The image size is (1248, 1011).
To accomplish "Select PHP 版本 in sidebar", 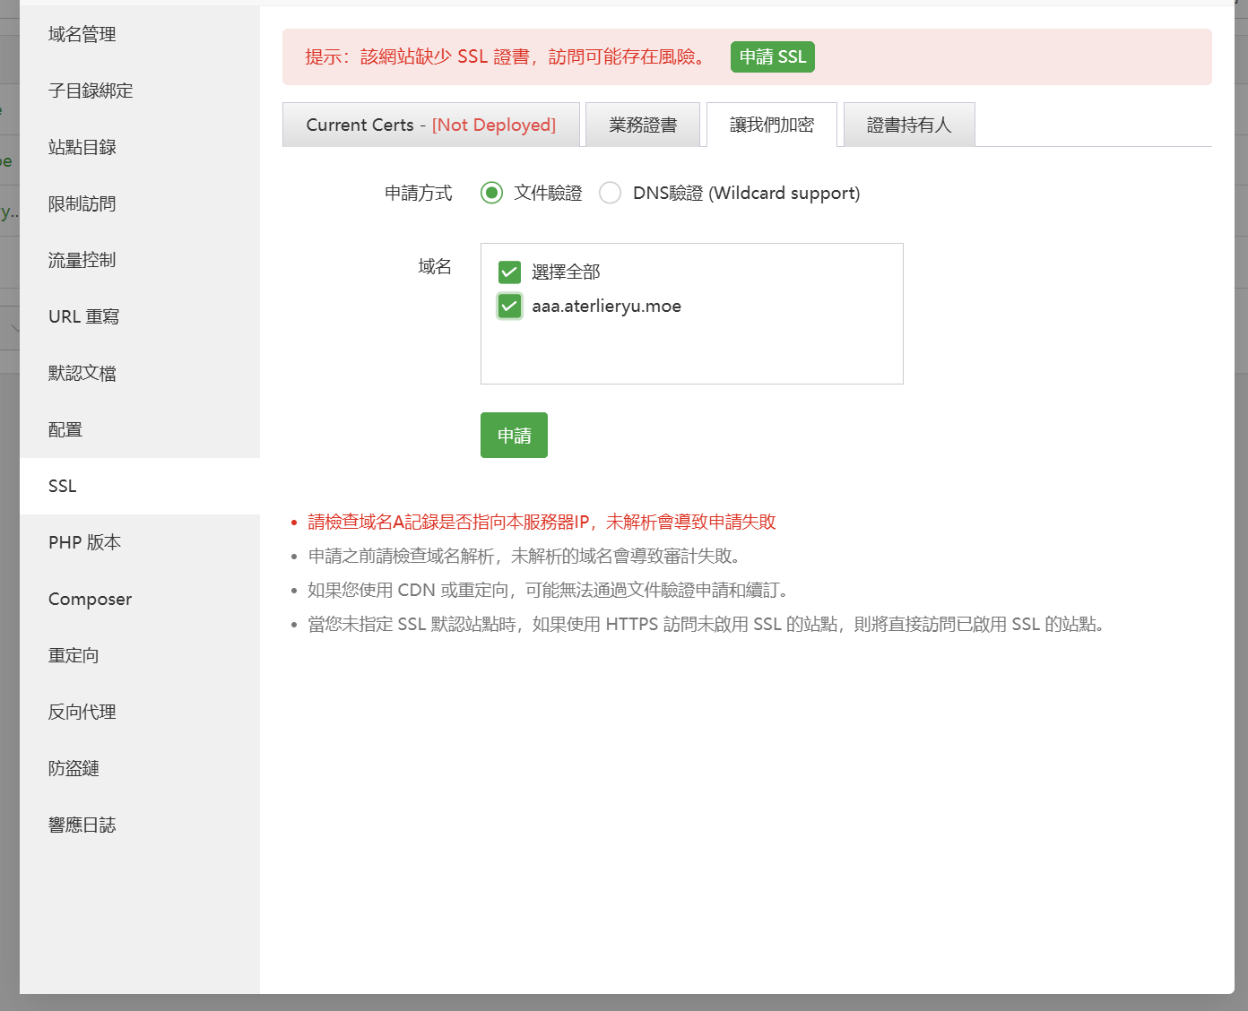I will point(84,542).
